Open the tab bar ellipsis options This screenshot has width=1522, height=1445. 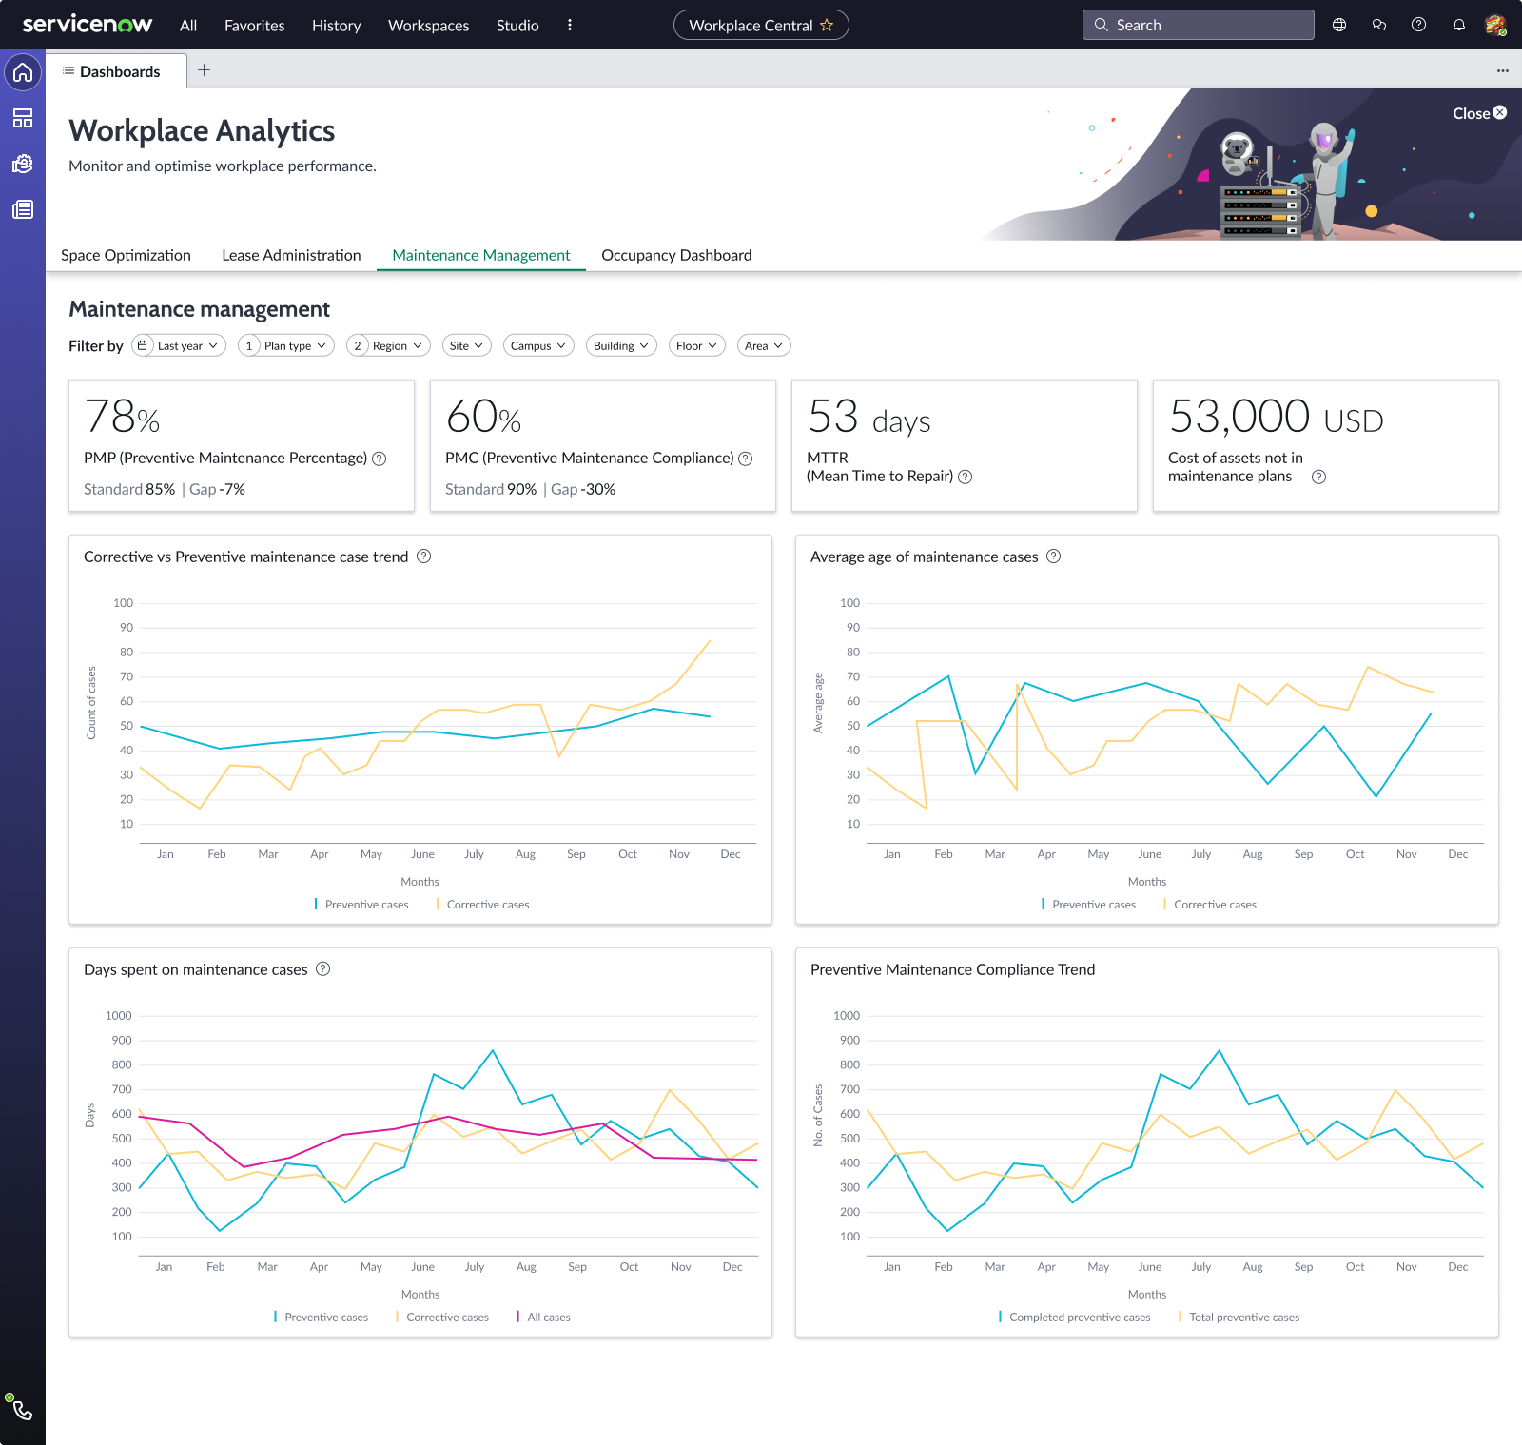tap(1503, 70)
